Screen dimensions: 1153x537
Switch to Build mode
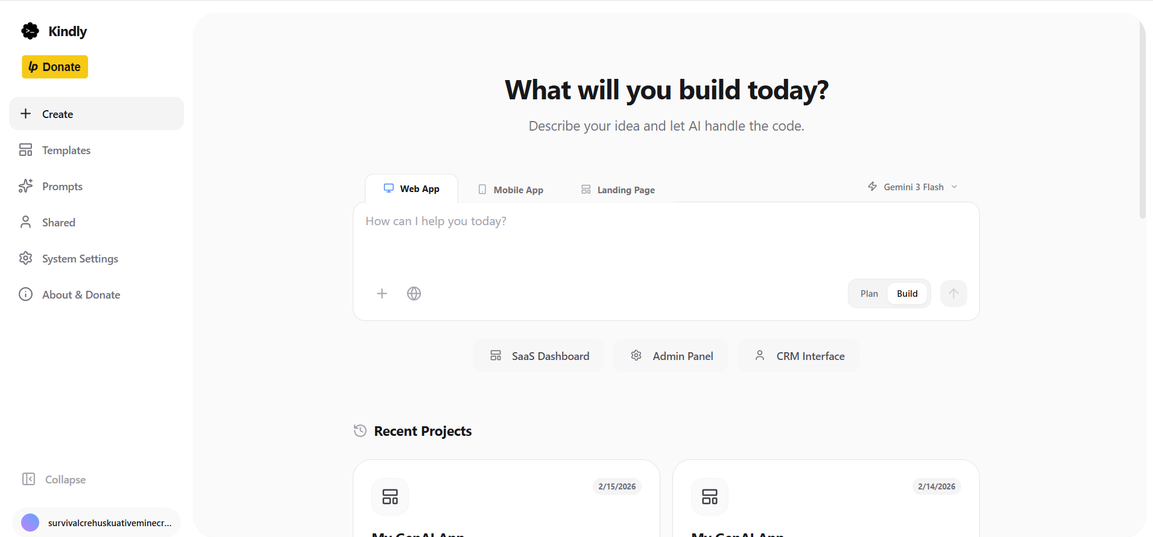[906, 293]
